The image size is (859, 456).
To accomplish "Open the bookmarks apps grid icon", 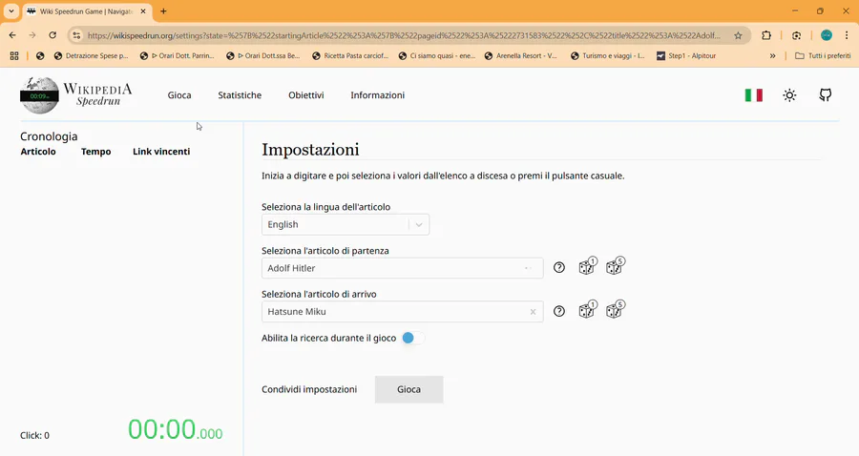I will click(x=14, y=56).
